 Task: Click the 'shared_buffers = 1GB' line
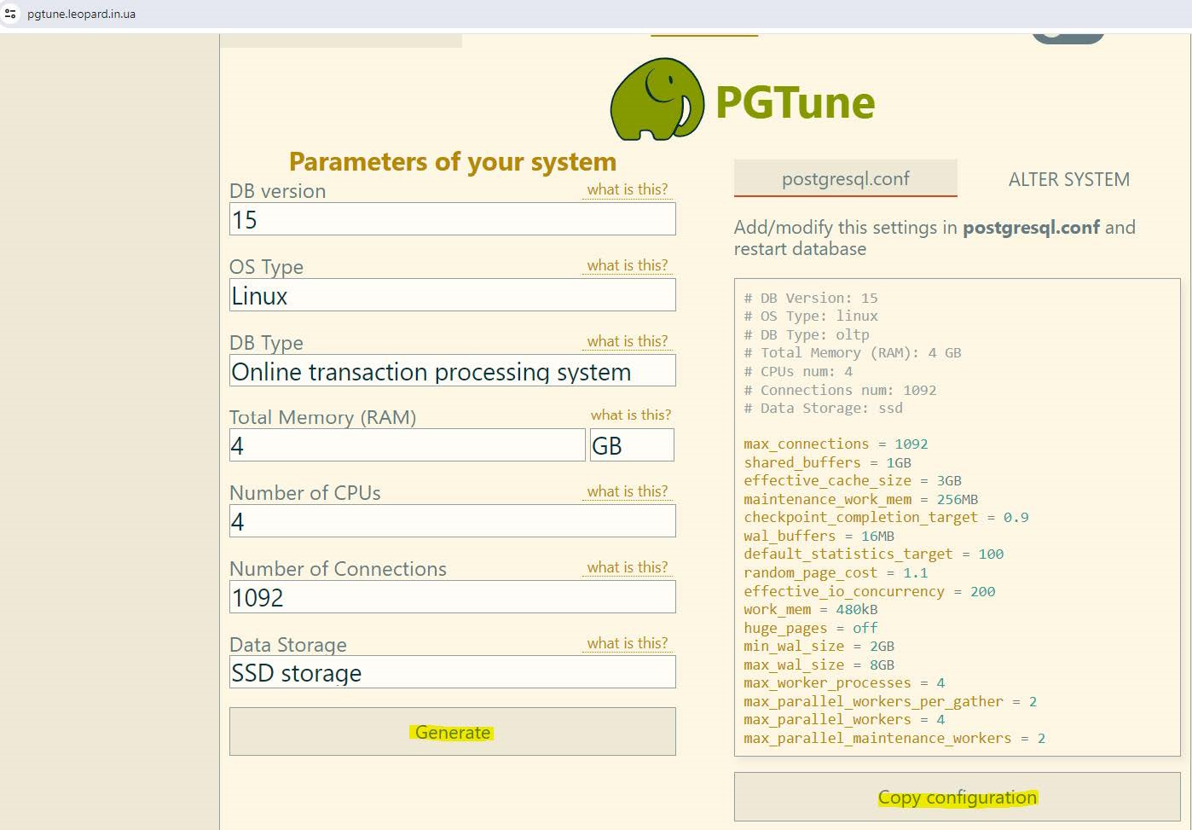[x=827, y=462]
